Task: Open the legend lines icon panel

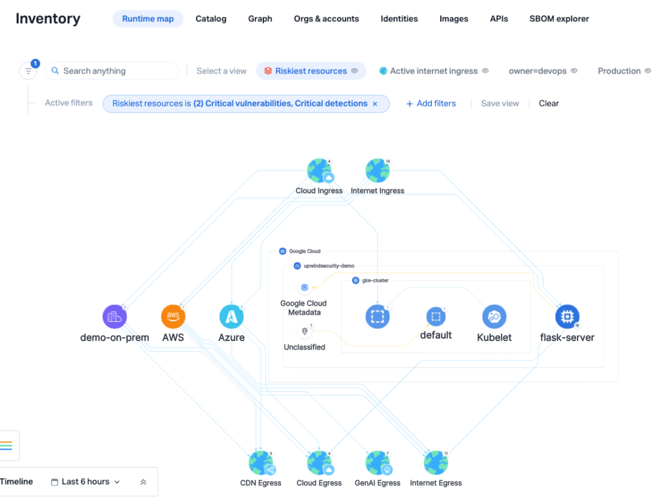Action: (x=6, y=445)
